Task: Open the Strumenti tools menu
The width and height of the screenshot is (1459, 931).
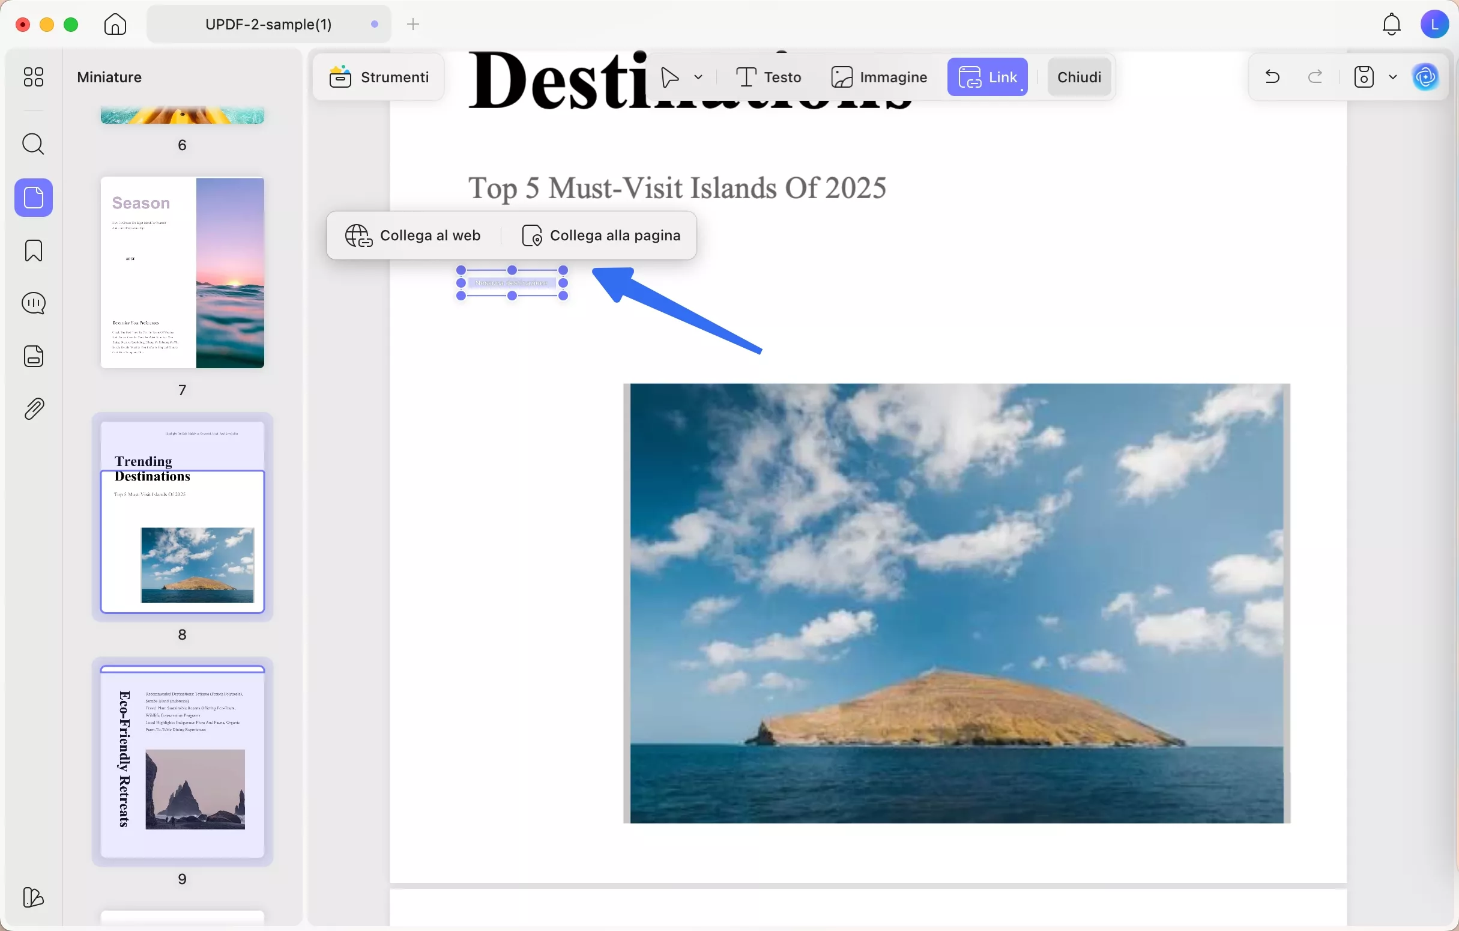Action: pos(379,77)
